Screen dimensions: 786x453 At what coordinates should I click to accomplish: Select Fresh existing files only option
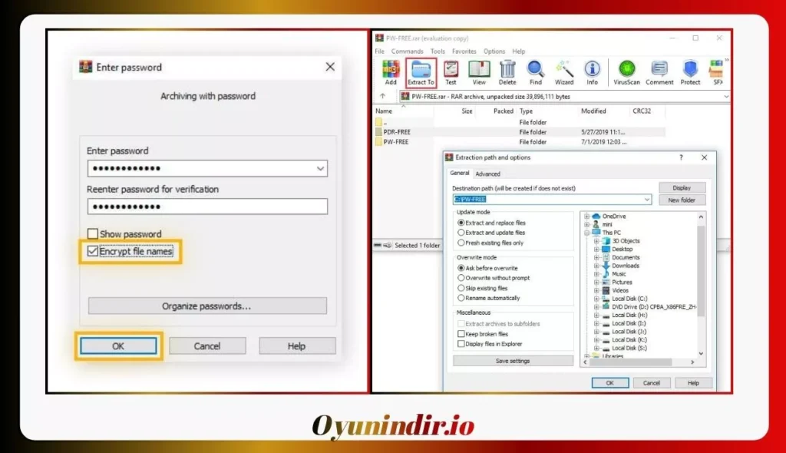[x=490, y=243]
